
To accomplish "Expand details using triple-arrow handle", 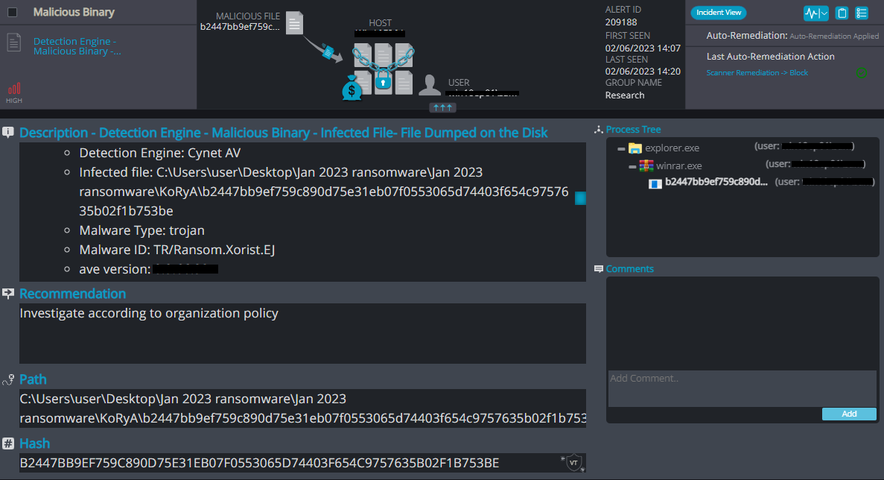I will (442, 107).
